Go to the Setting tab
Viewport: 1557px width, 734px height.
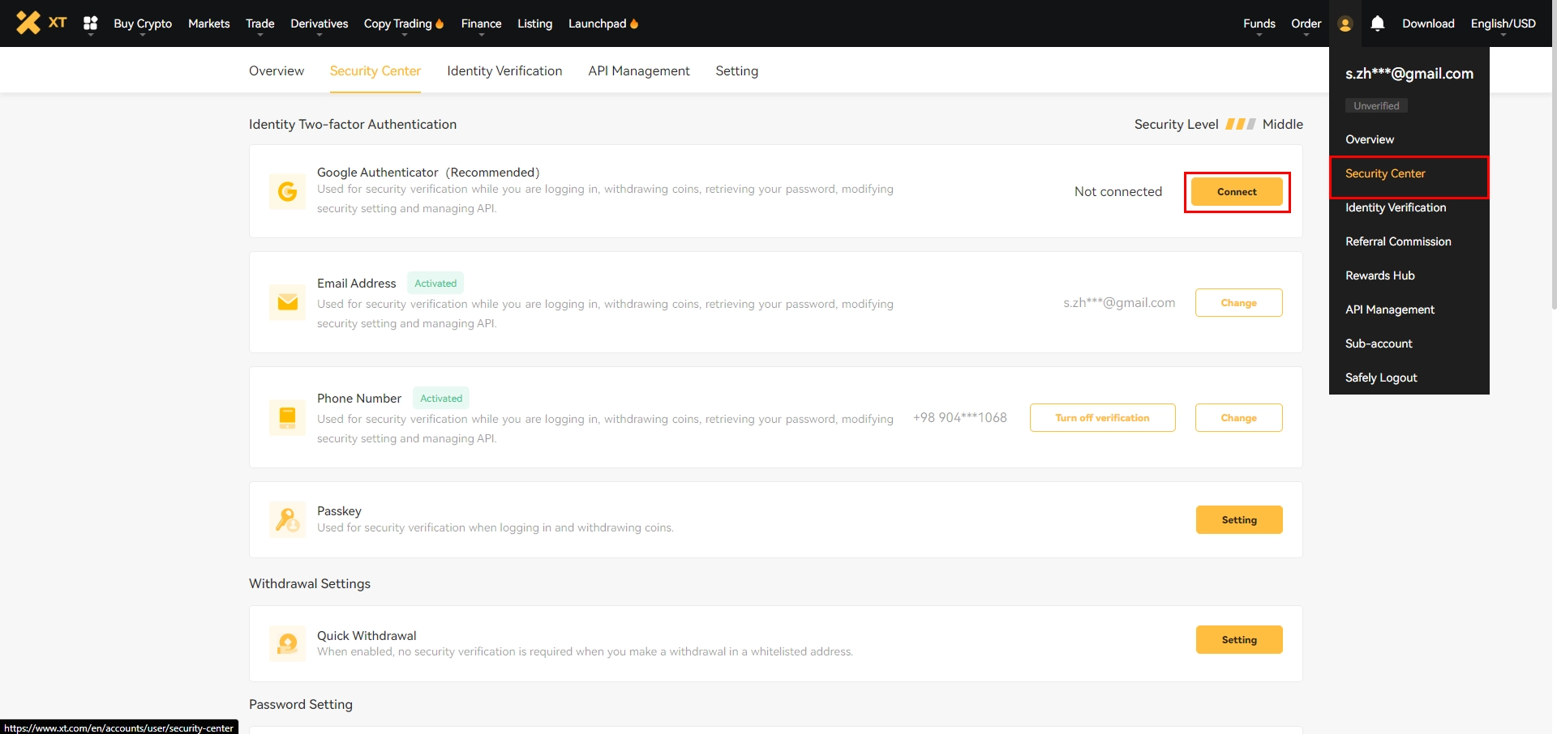click(x=737, y=70)
